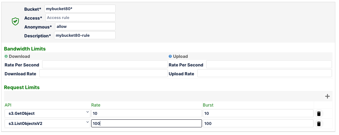Open the s3.GetObject API dropdown
Viewport: 339px width, 135px height.
point(47,114)
